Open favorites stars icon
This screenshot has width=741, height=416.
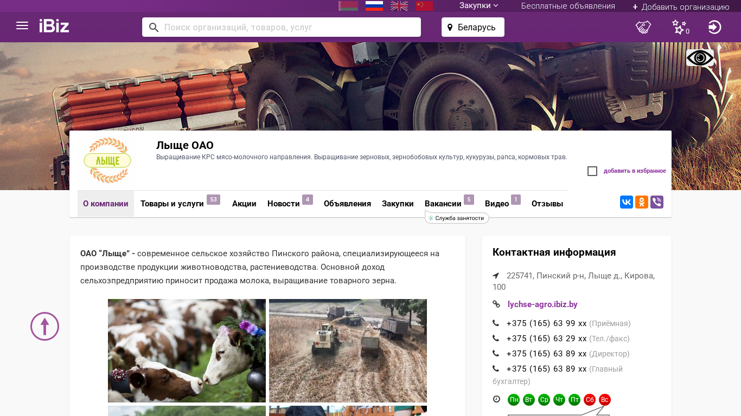click(x=680, y=27)
